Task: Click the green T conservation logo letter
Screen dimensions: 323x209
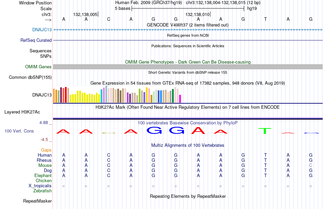Action: coord(265,131)
